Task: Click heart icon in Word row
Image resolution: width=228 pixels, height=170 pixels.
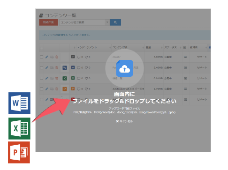Action: (x=86, y=68)
